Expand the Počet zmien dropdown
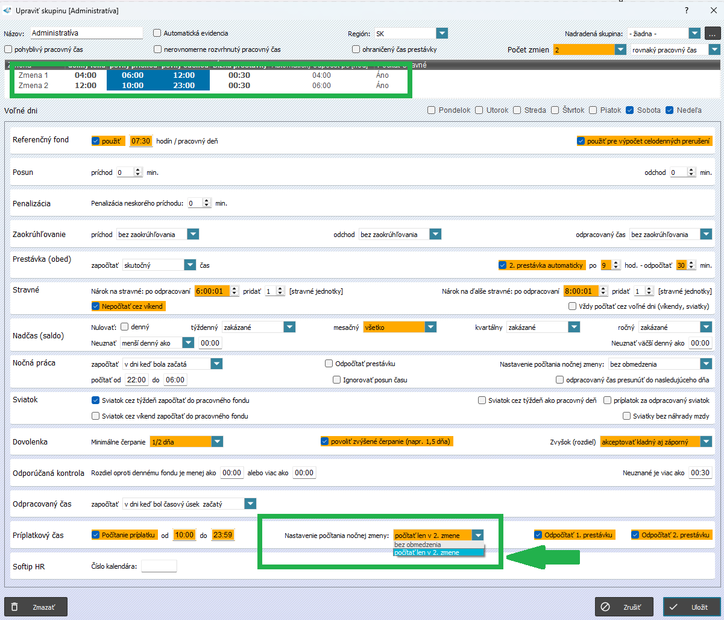724x620 pixels. click(x=620, y=49)
